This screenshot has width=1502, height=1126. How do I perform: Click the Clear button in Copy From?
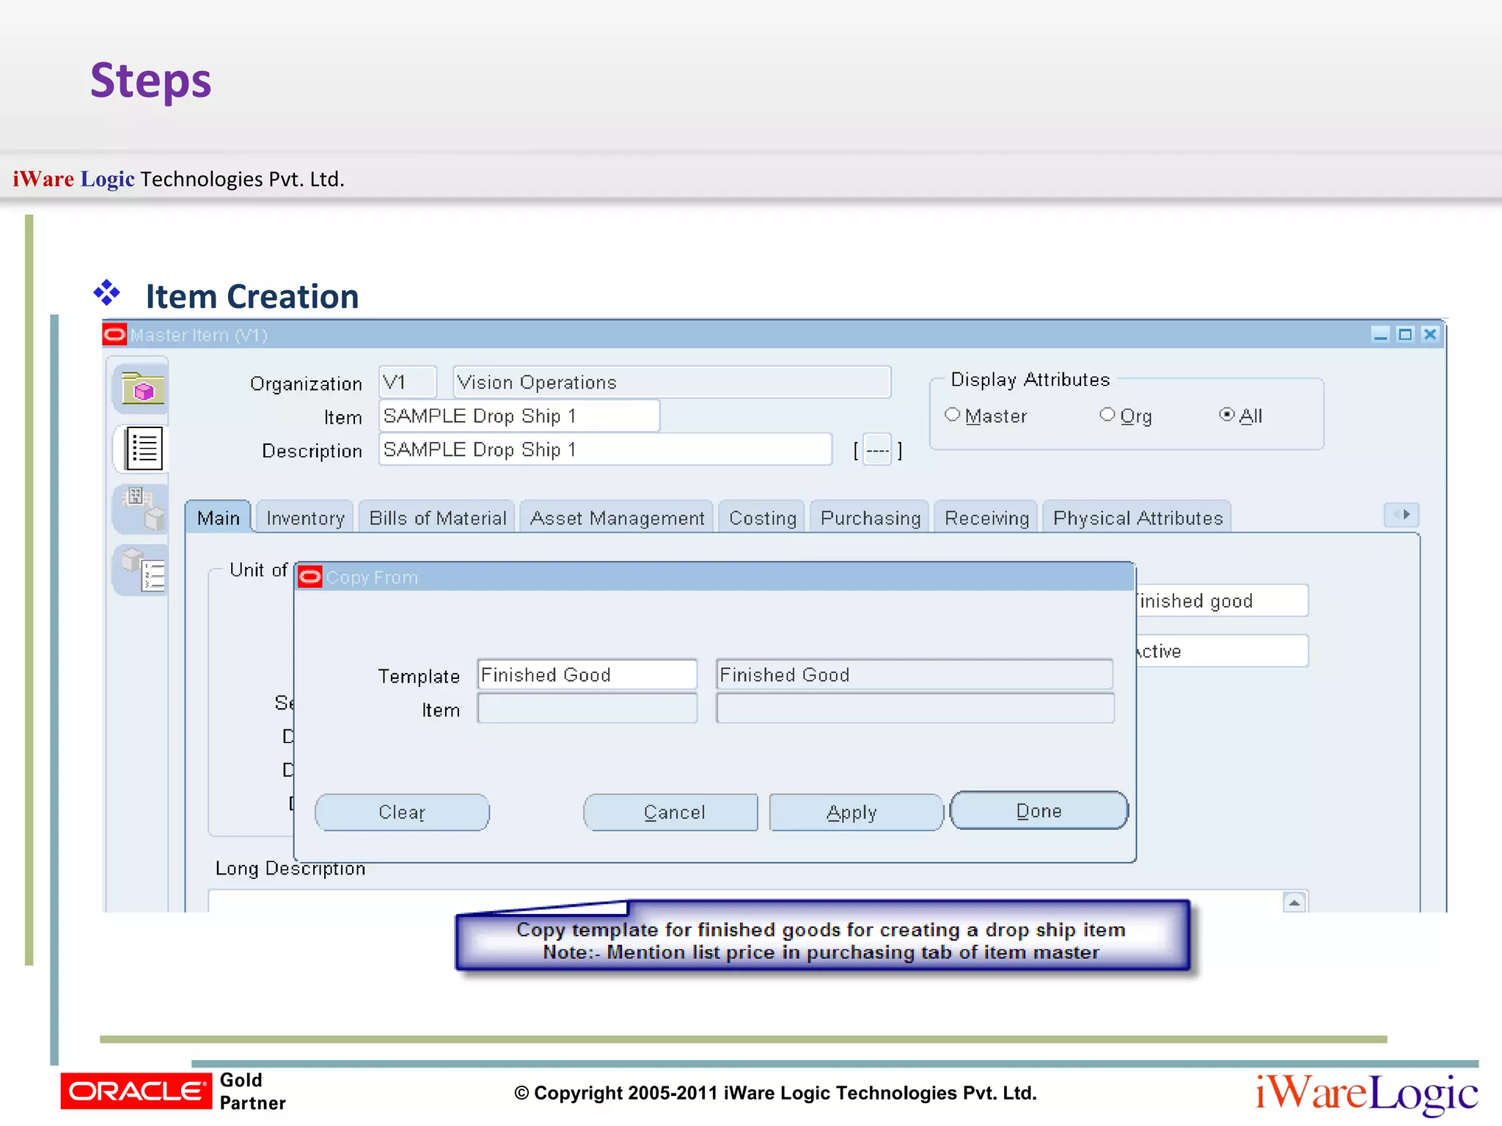pos(402,812)
